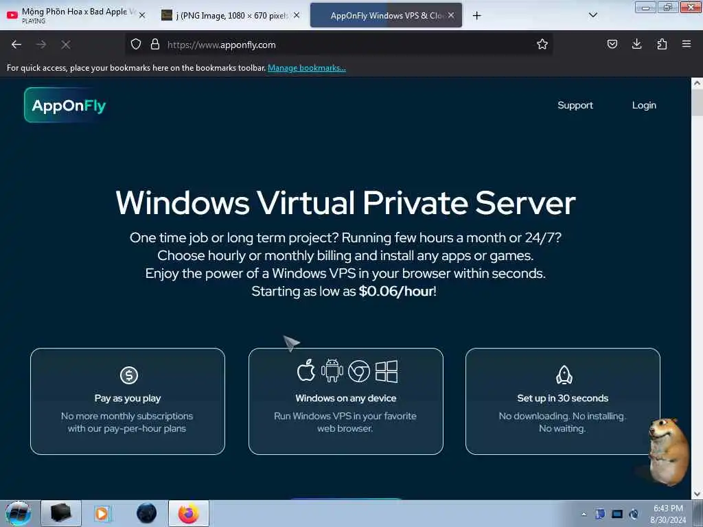Click the Windows Virtual Private Server headline

(x=345, y=202)
